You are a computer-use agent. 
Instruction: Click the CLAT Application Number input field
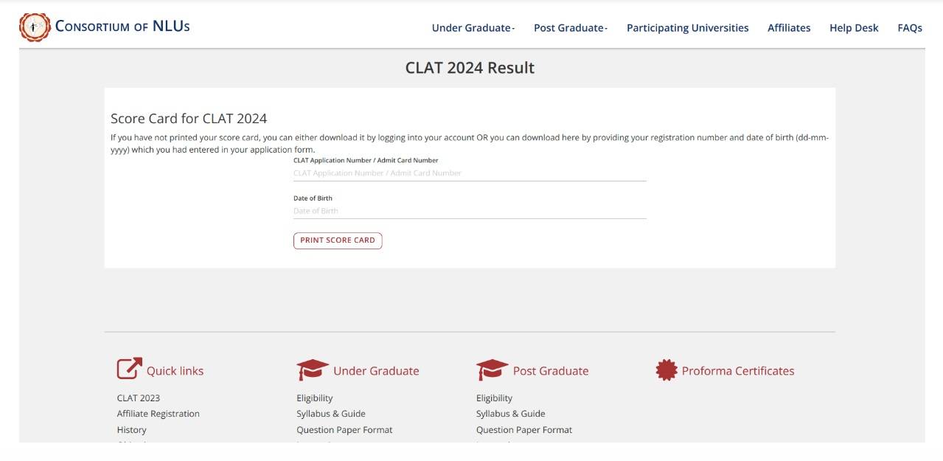(x=470, y=173)
